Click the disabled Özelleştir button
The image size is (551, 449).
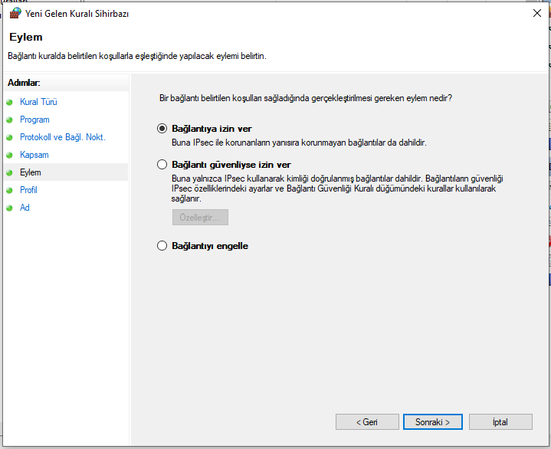[200, 217]
